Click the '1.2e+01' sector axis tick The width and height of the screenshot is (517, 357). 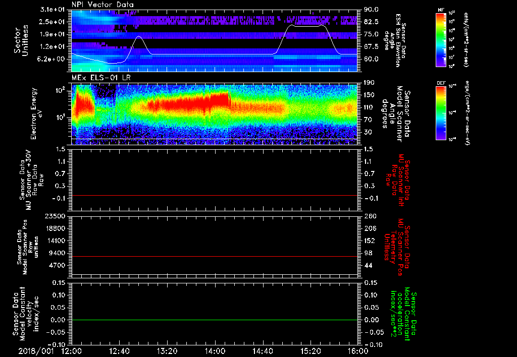[53, 47]
